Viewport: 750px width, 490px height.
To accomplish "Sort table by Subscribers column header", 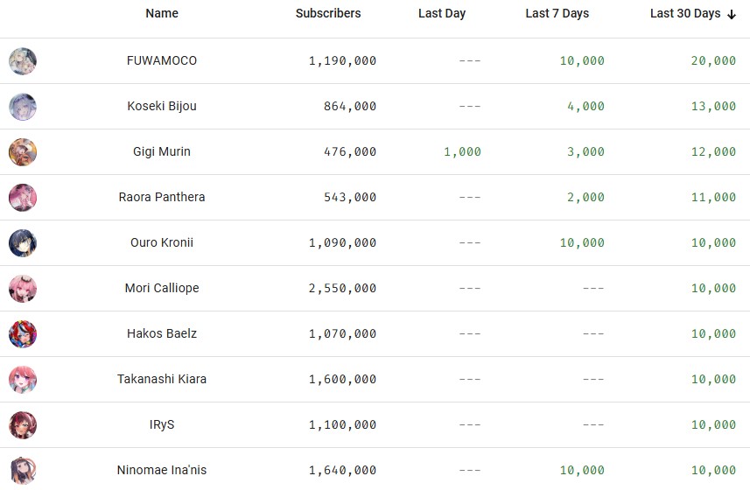I will 328,13.
